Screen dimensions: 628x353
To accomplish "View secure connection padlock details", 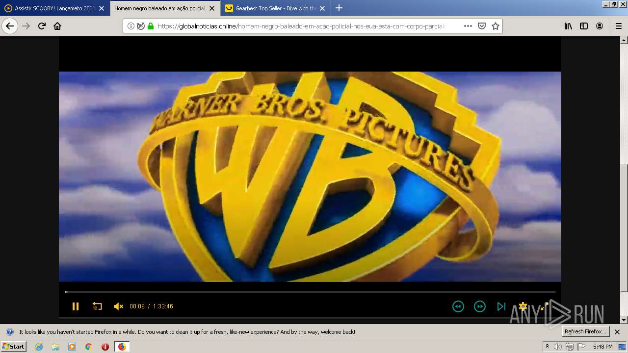I will coord(151,26).
